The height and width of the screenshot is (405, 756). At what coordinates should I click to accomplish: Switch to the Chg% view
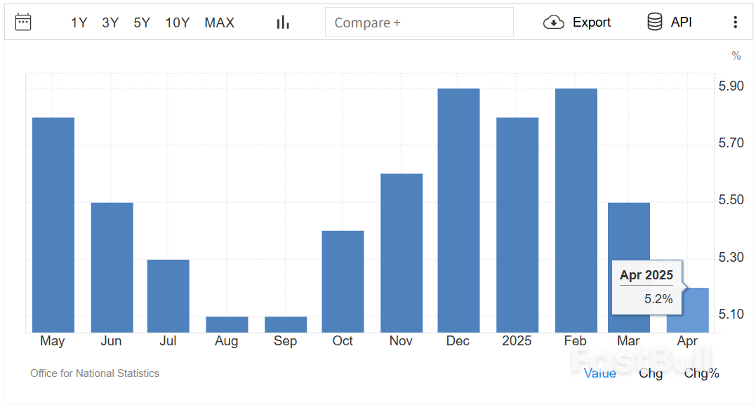701,373
